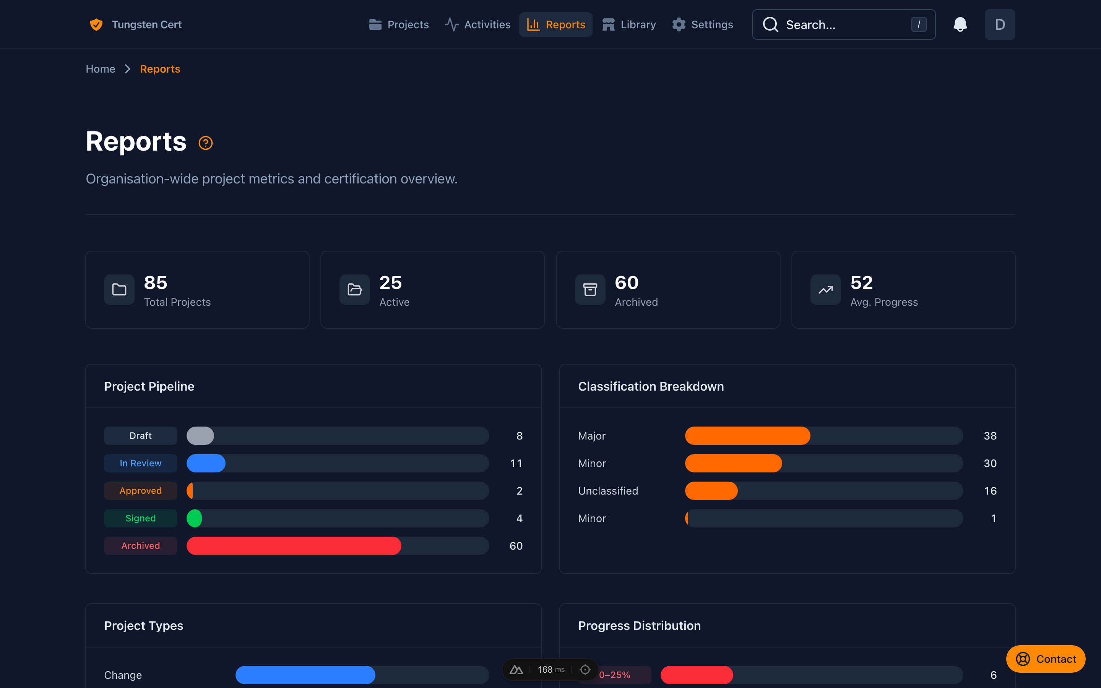
Task: Click the Archived box icon
Action: pyautogui.click(x=590, y=289)
